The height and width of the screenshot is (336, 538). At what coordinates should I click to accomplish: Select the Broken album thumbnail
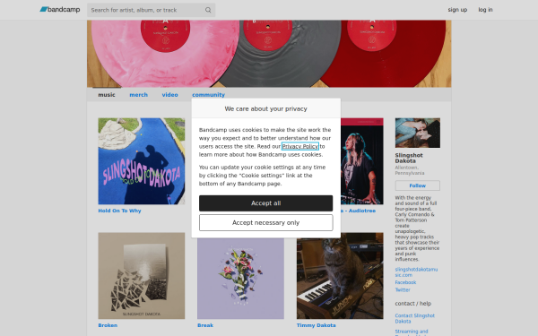[x=142, y=276]
